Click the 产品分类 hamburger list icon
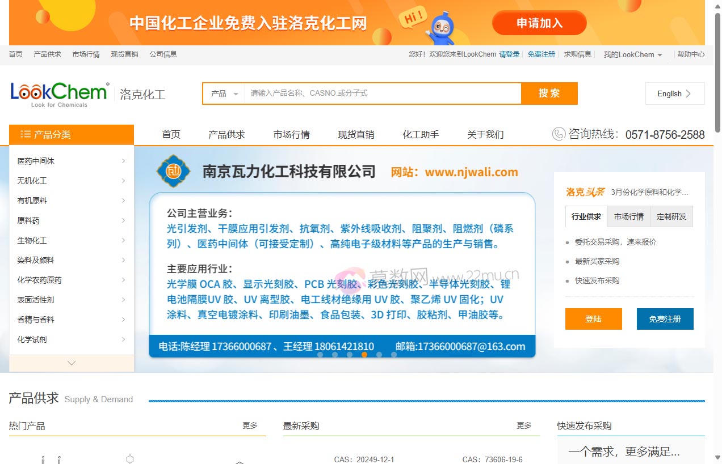 [x=26, y=134]
